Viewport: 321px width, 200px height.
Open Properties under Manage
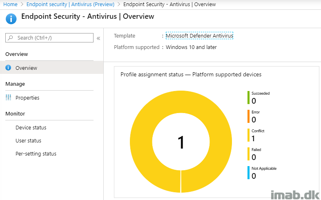[27, 98]
